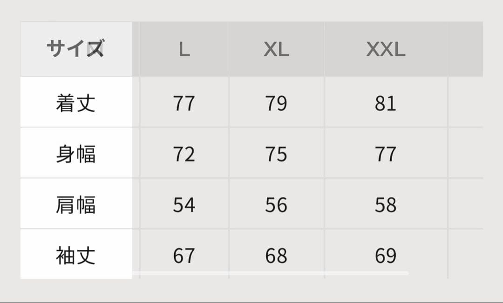Click the 身幅 row label
The width and height of the screenshot is (503, 303).
pyautogui.click(x=75, y=154)
